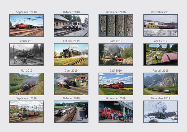187x132 pixels.
Task: Click the 'Januar 2019' caption
Action: (x=26, y=41)
